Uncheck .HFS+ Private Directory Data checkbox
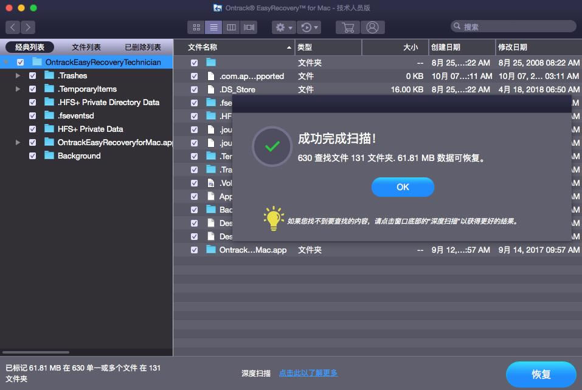 pos(33,102)
